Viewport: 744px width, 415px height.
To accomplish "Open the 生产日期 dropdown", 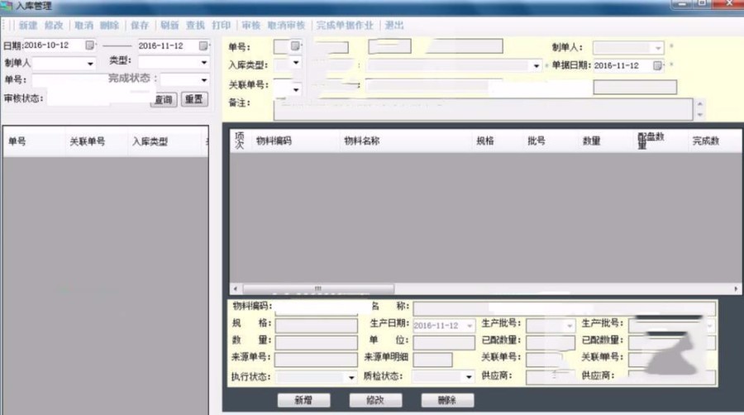I will pyautogui.click(x=470, y=326).
